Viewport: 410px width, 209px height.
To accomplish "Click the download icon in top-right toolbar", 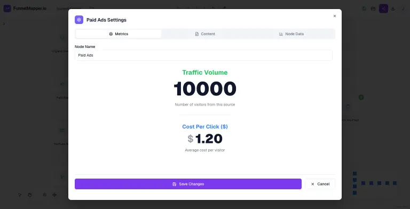I will [393, 9].
